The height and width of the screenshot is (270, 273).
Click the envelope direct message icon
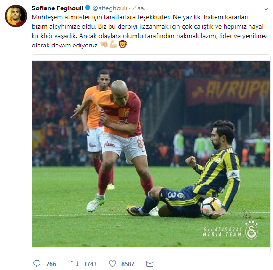coord(150,263)
